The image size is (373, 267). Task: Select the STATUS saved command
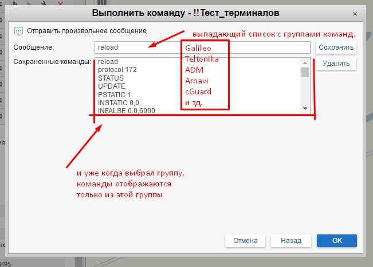point(111,78)
